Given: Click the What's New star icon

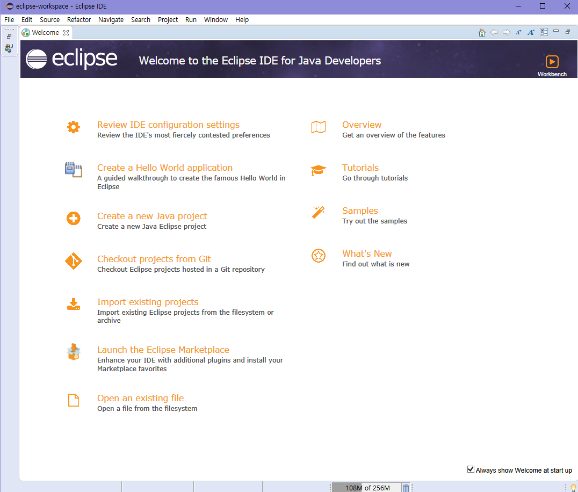Looking at the screenshot, I should click(x=319, y=255).
